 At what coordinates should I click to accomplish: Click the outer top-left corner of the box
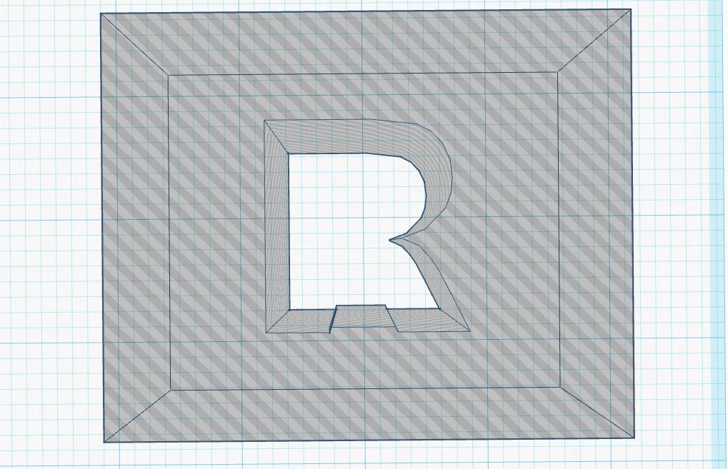click(101, 14)
